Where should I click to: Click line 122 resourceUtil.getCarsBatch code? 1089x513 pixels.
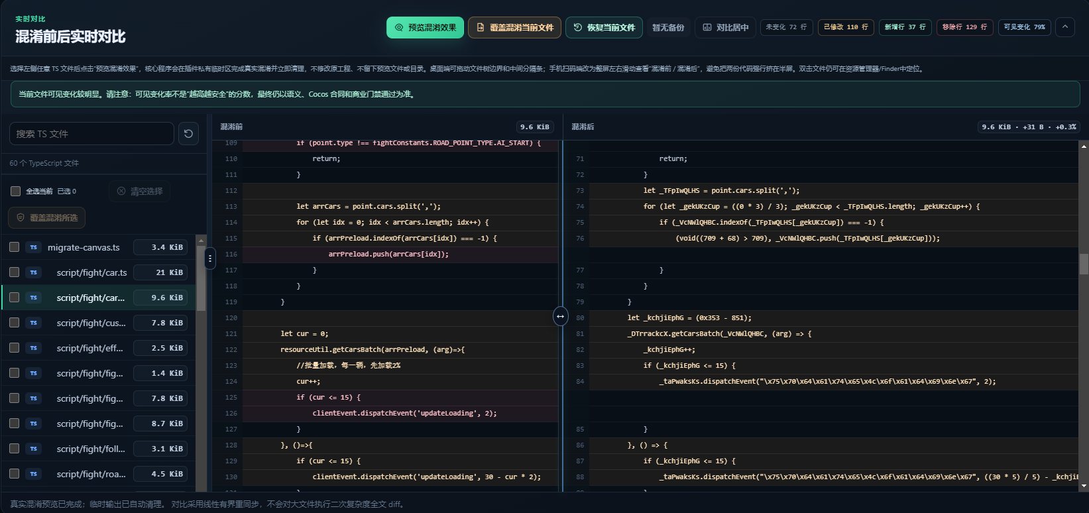click(x=373, y=349)
